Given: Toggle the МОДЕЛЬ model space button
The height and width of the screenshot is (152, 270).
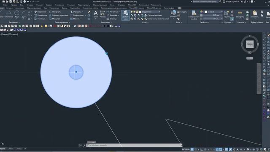Looking at the screenshot, I should coord(186,149).
